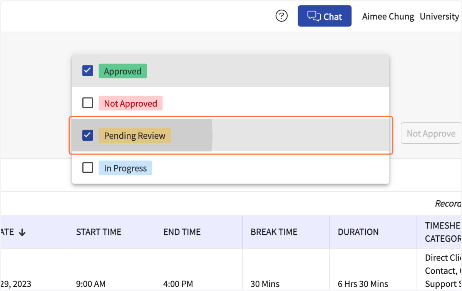Select the Pending Review status label
The height and width of the screenshot is (291, 462).
pos(135,136)
